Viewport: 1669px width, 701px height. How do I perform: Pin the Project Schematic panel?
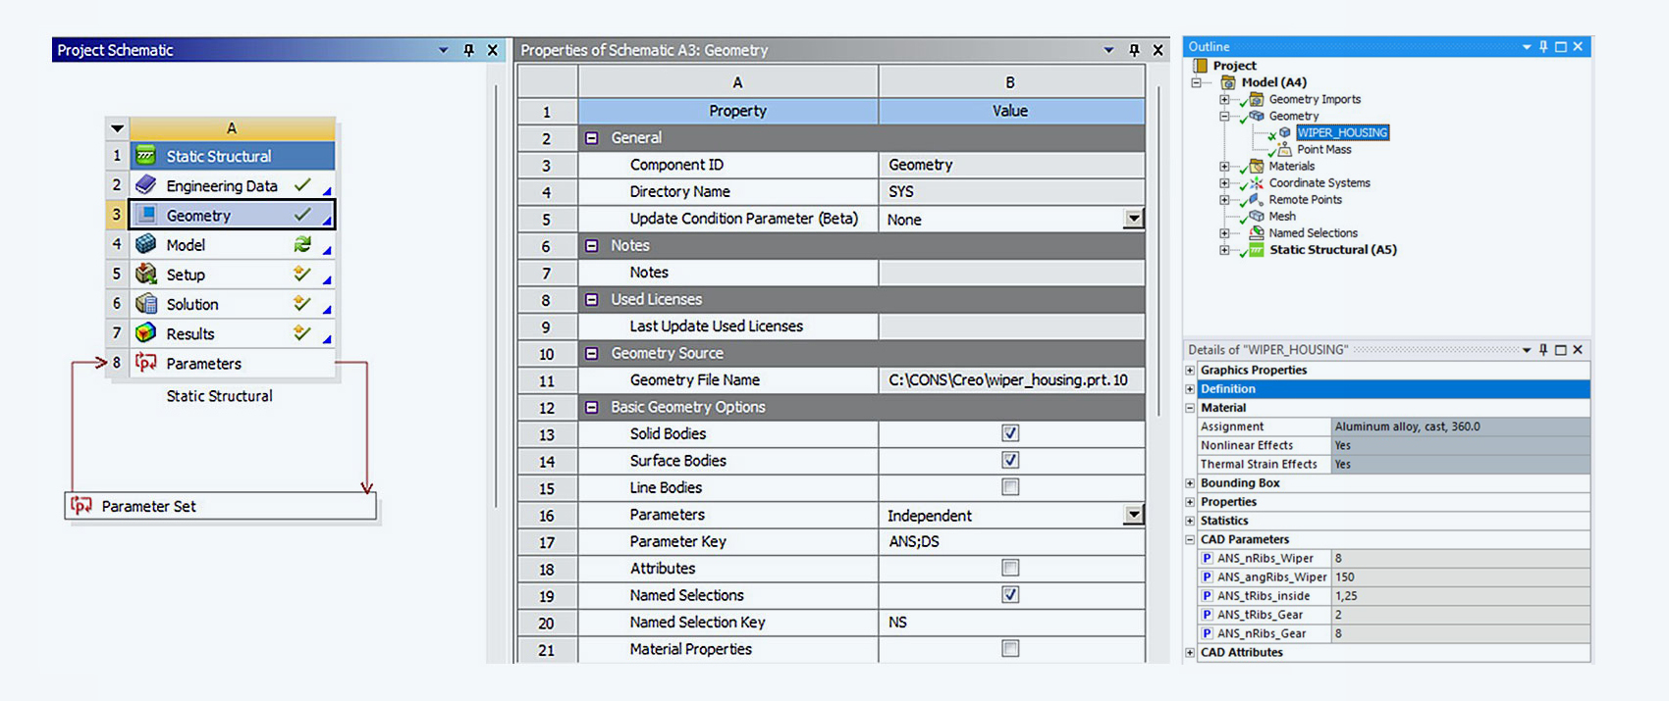[468, 50]
